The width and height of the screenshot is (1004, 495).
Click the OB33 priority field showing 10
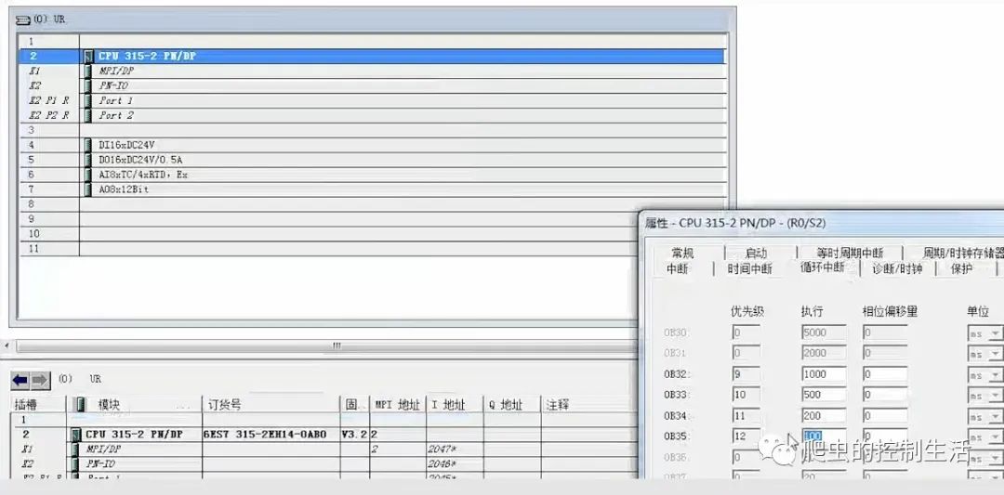(746, 396)
